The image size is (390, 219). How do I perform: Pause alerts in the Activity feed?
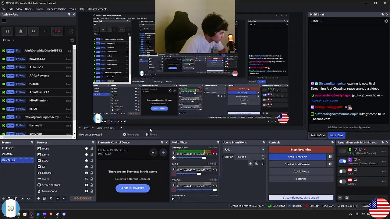pyautogui.click(x=7, y=31)
